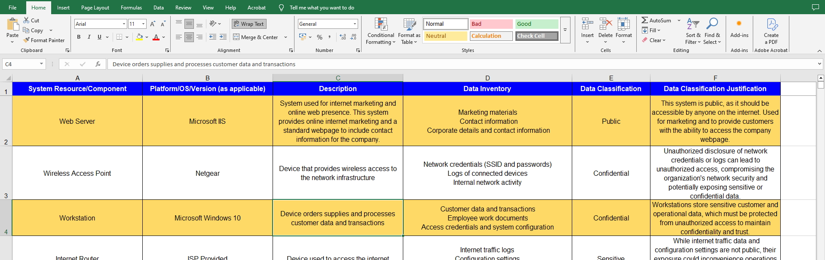Switch to the Insert tab
Screen dimensions: 825x260
[x=63, y=7]
